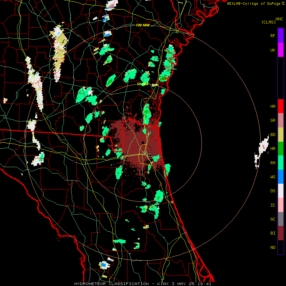
Task: Pick the HR dark green legend swatch
Action: click(281, 149)
